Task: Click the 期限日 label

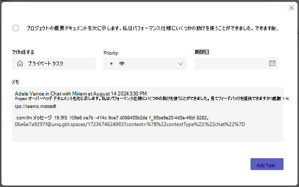Action: (x=202, y=52)
